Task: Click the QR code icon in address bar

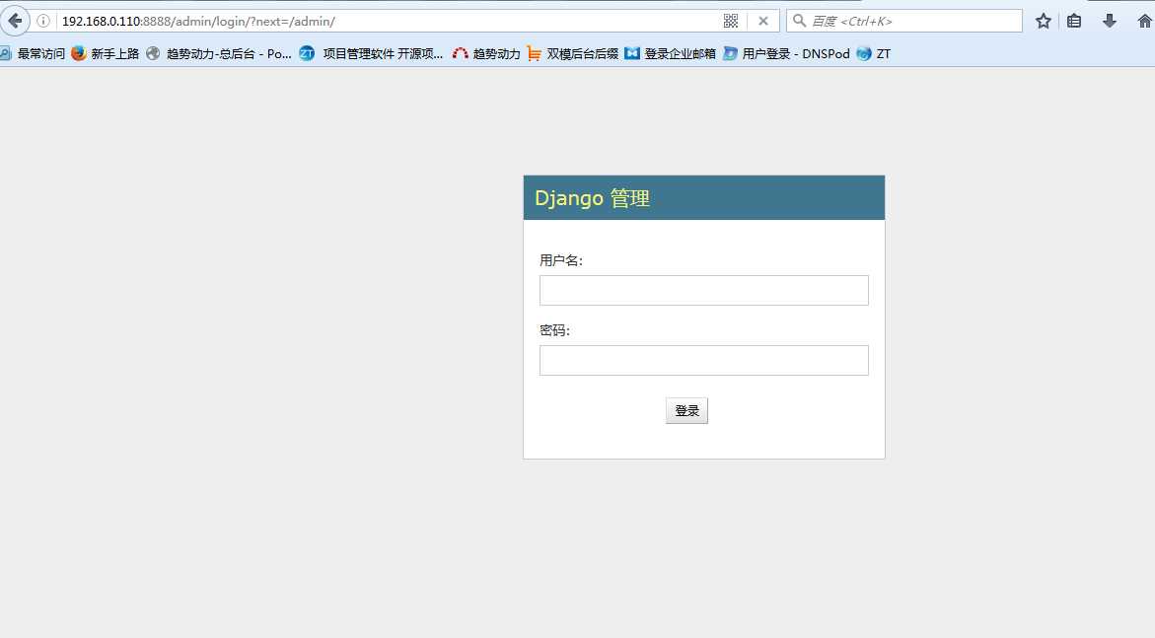Action: pyautogui.click(x=731, y=21)
